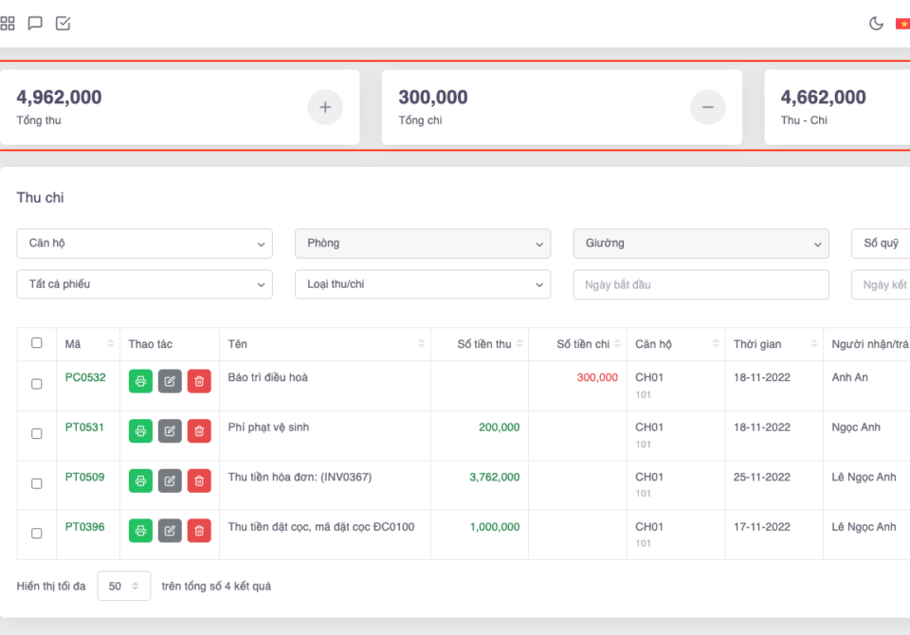This screenshot has width=910, height=635.
Task: Click the plus icon on Tổng thu card
Action: [325, 107]
